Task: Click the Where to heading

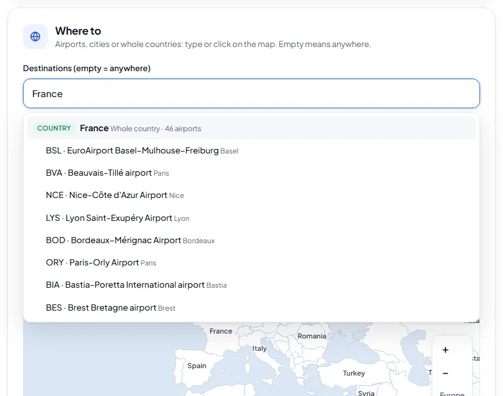Action: (x=78, y=31)
